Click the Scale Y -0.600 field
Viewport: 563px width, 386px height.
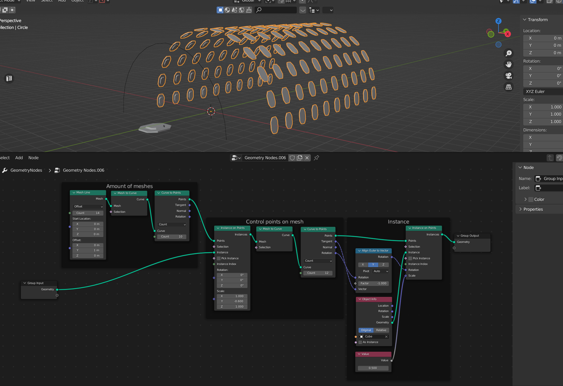[232, 302]
